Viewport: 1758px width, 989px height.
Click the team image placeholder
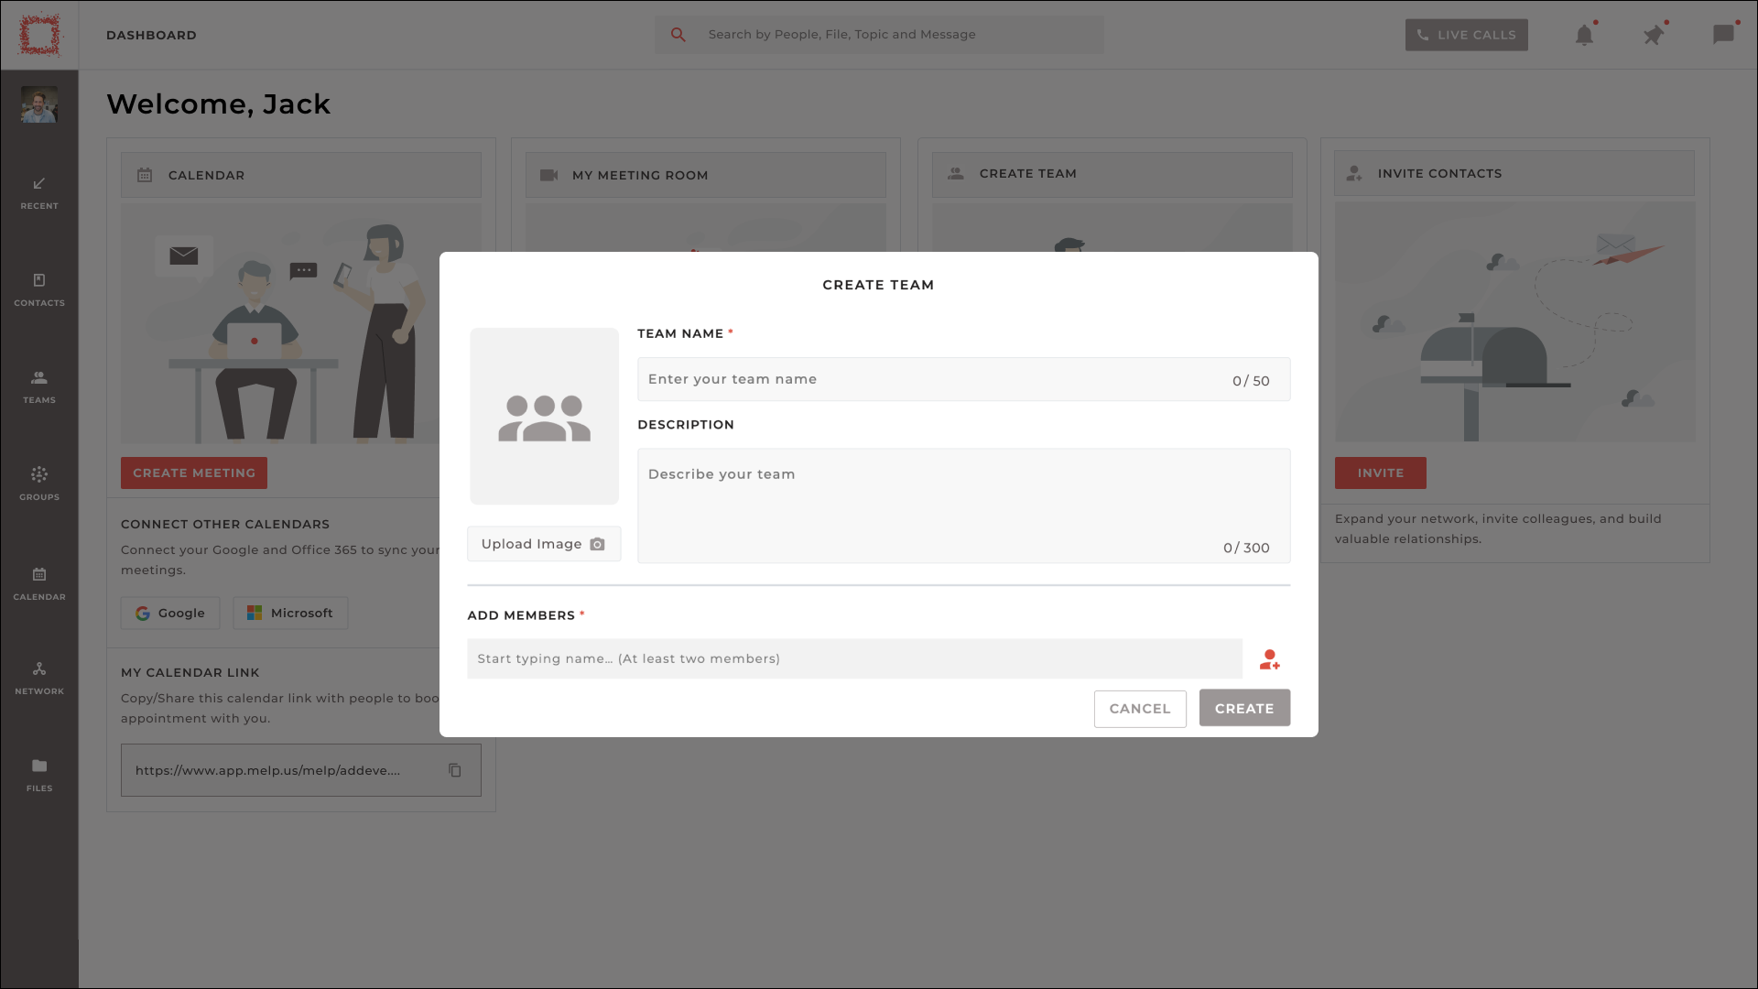544,416
